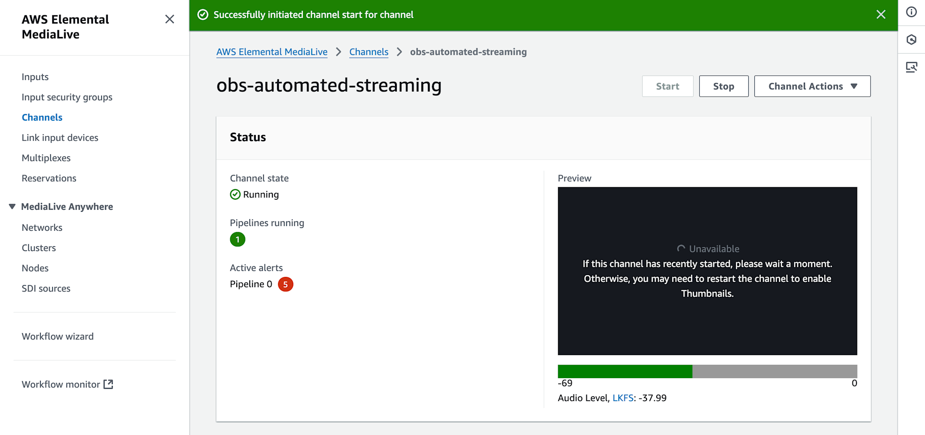Click the success checkmark icon in banner
The image size is (925, 435).
pyautogui.click(x=203, y=15)
